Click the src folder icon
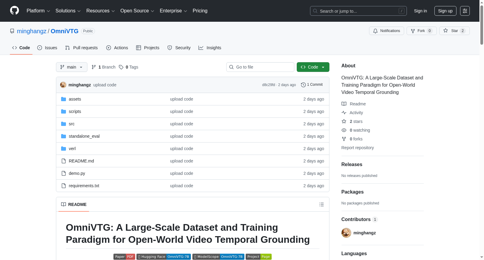 (64, 124)
